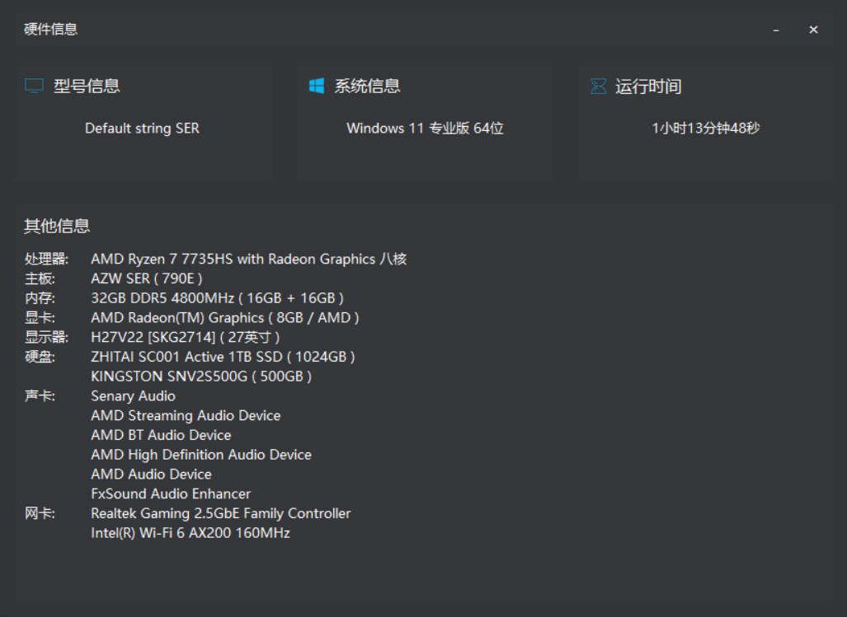This screenshot has height=617, width=847.
Task: Click the 显卡 label
Action: point(40,318)
